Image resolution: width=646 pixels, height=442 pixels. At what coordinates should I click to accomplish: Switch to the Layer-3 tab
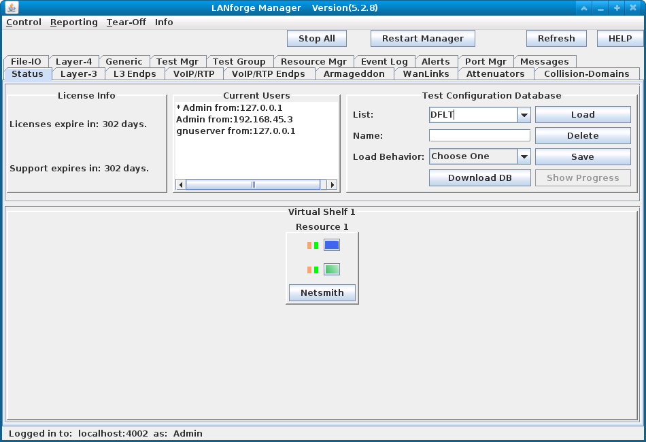coord(79,73)
